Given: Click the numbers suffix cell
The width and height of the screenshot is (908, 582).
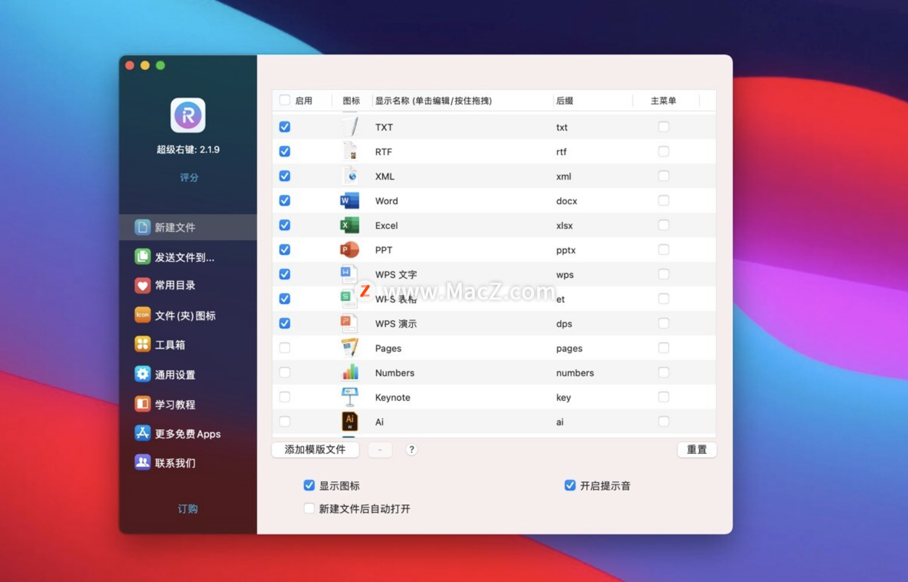Looking at the screenshot, I should coord(575,373).
